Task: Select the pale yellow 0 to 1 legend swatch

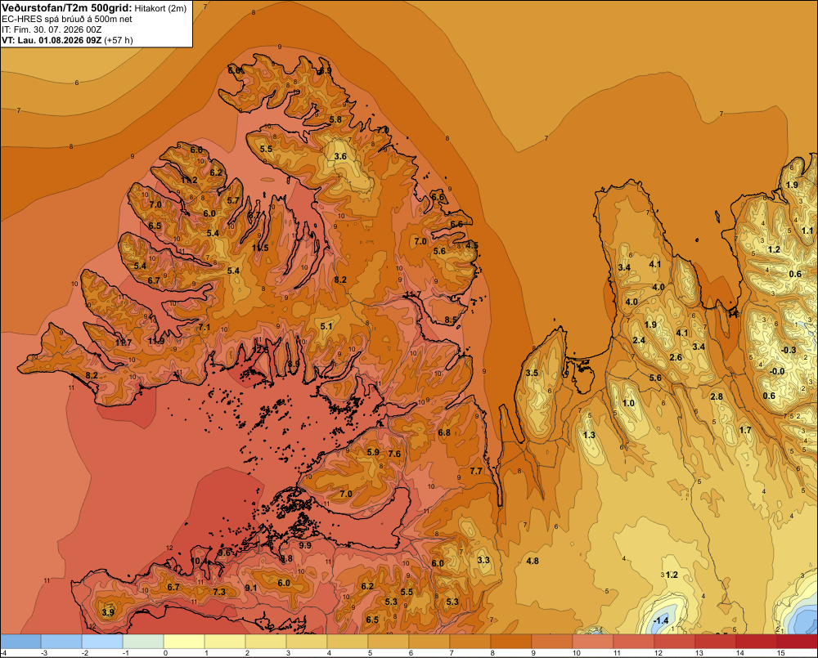Action: pyautogui.click(x=184, y=641)
